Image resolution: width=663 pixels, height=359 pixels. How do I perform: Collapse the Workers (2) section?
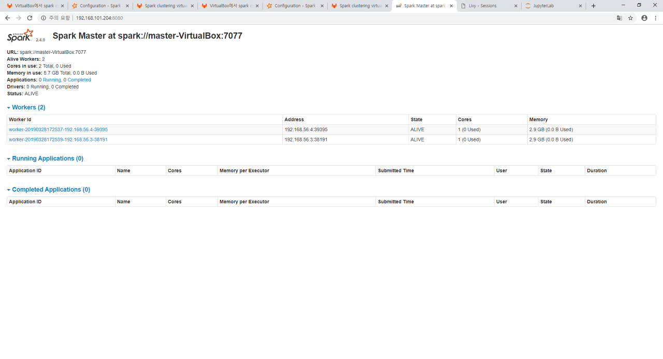click(26, 107)
